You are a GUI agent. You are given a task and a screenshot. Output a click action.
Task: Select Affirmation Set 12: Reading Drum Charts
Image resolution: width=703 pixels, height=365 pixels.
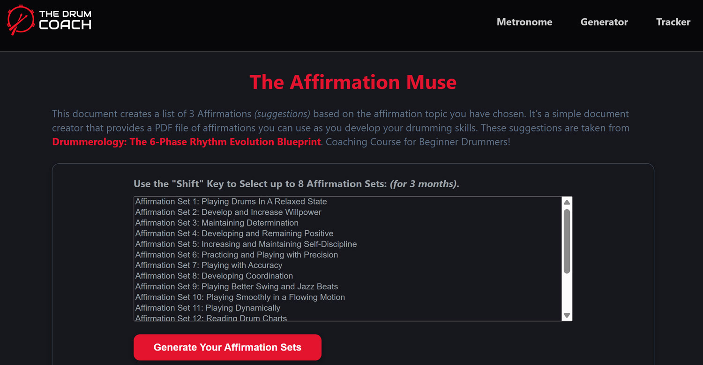(x=210, y=317)
